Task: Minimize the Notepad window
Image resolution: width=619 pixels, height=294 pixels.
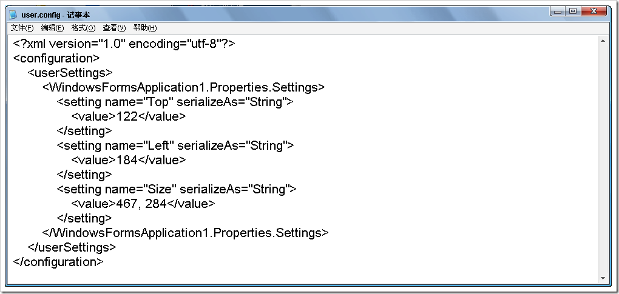Action: click(558, 12)
